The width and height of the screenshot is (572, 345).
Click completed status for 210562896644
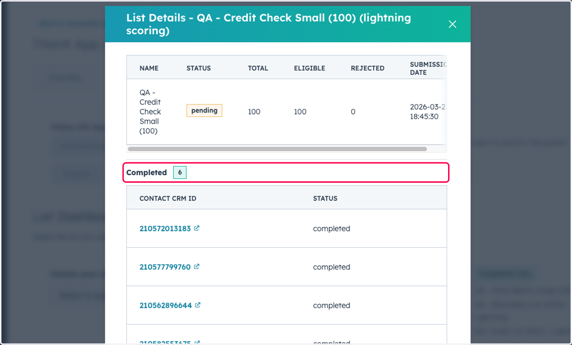pos(332,305)
